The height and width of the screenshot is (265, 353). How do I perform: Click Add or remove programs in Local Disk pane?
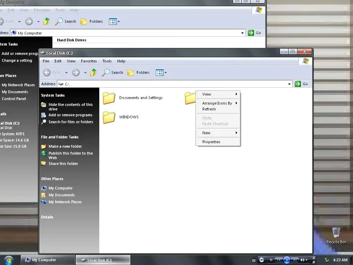pos(70,115)
